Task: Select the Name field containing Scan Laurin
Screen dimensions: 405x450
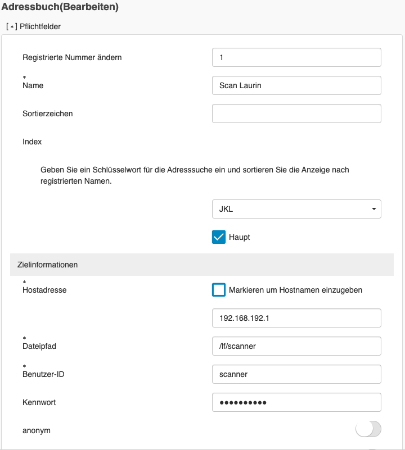Action: (296, 85)
